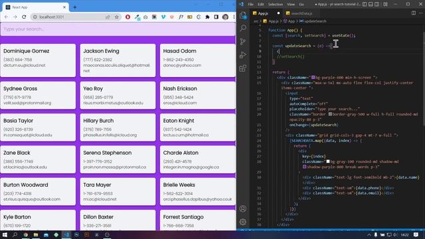
Task: Click the Brielle Weeks contact name
Action: tap(179, 185)
